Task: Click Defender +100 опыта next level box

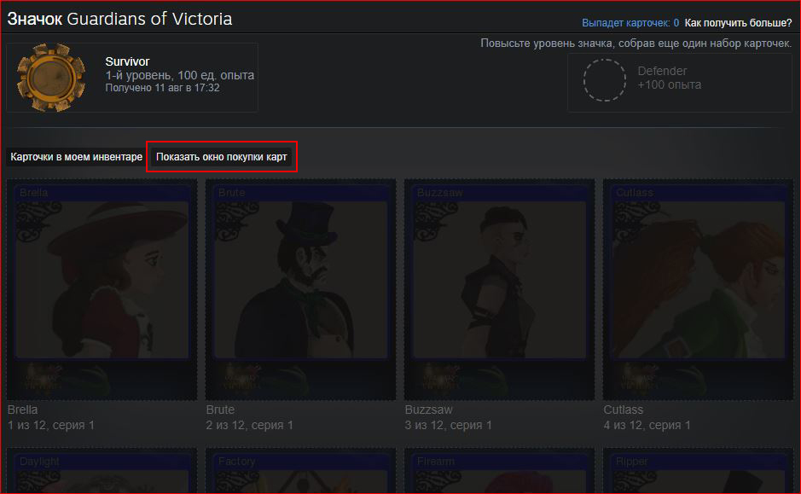Action: point(679,82)
